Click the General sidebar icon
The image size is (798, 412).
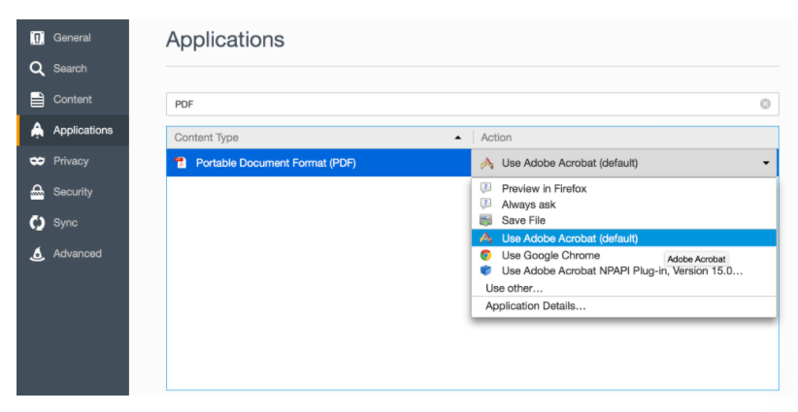click(x=37, y=38)
